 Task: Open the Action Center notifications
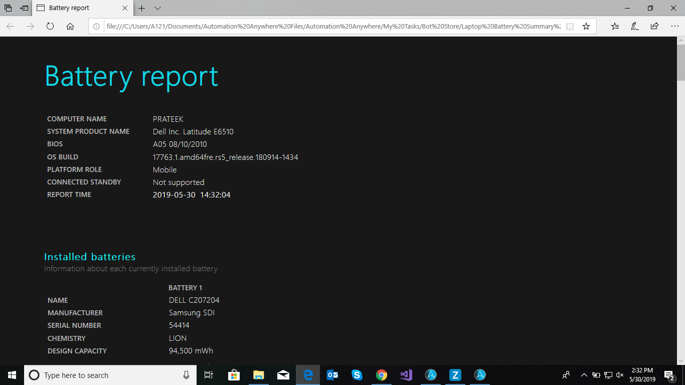coord(669,375)
